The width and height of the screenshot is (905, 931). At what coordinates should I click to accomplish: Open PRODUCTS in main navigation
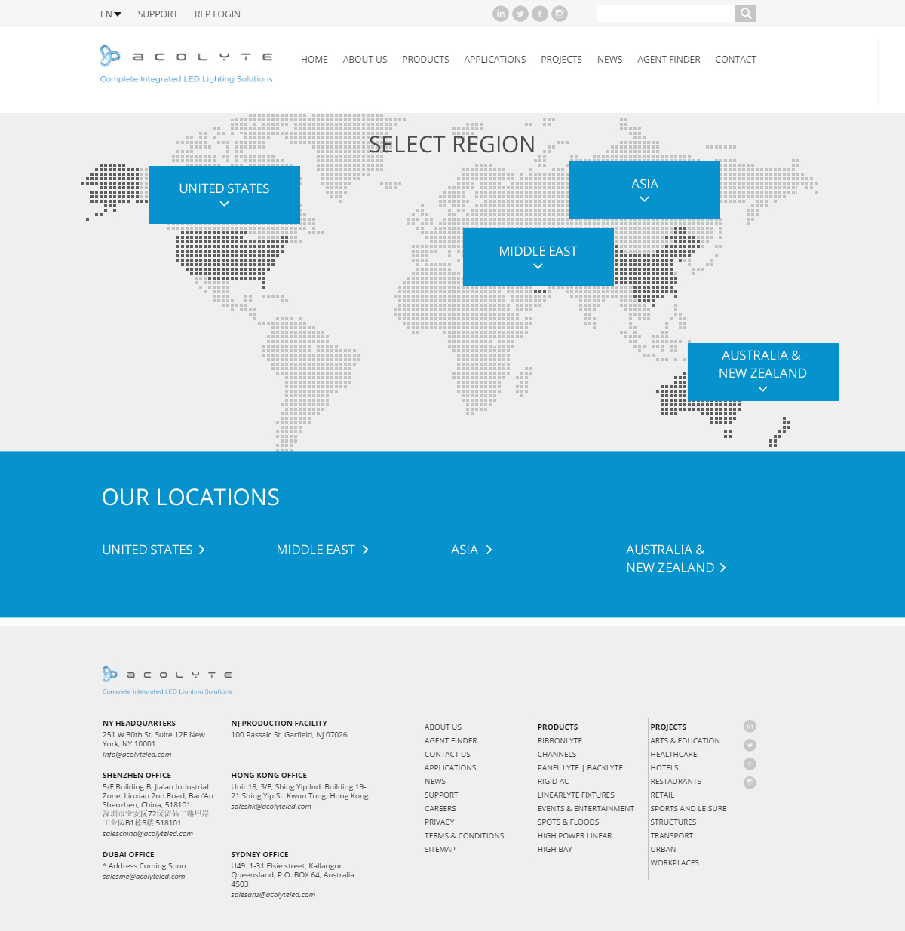pos(425,60)
